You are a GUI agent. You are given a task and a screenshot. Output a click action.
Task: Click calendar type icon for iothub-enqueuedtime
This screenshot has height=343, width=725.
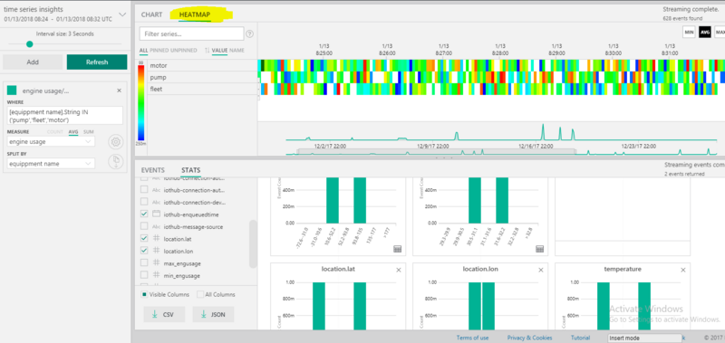[156, 214]
